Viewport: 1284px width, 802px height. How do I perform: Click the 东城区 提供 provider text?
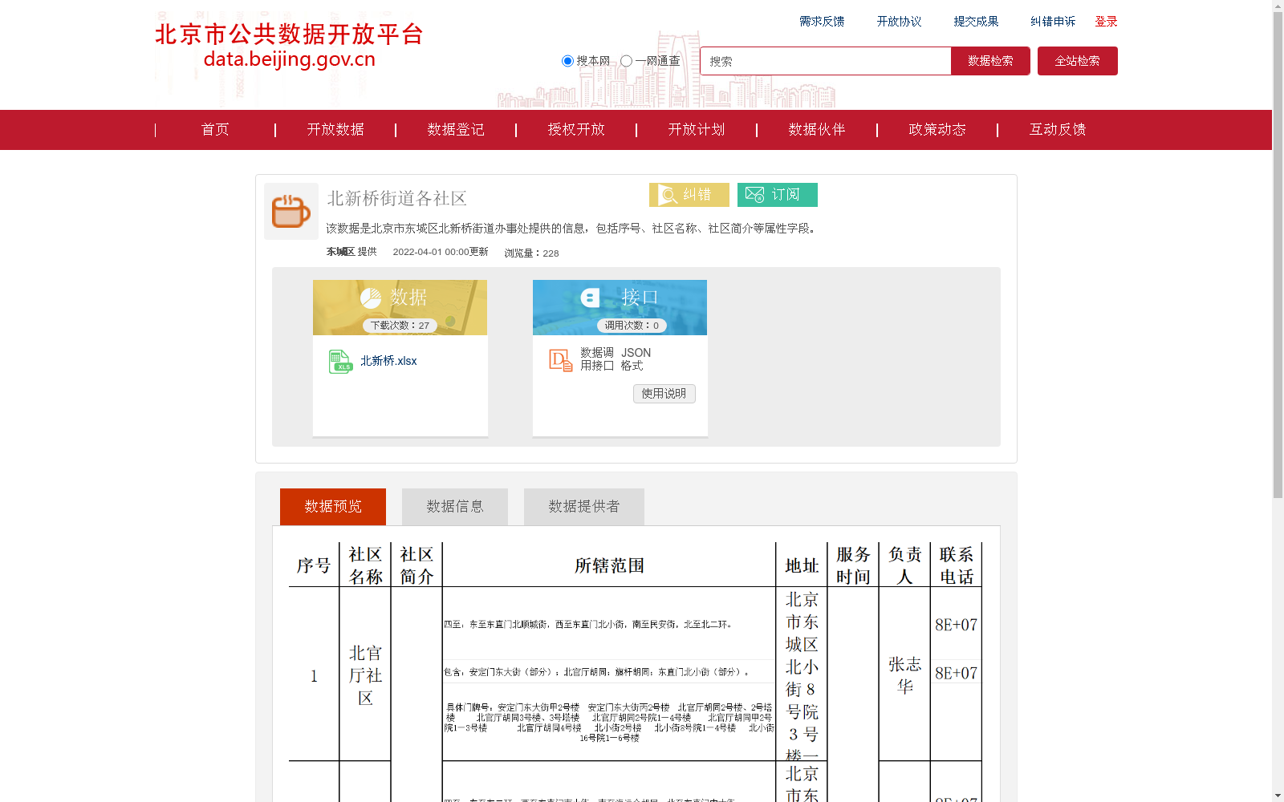coord(351,252)
